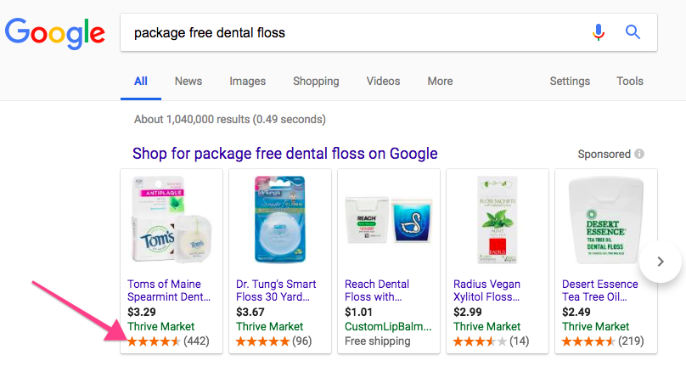Open Radius Vegan Xylitol Floss link
This screenshot has width=686, height=372.
click(x=487, y=290)
